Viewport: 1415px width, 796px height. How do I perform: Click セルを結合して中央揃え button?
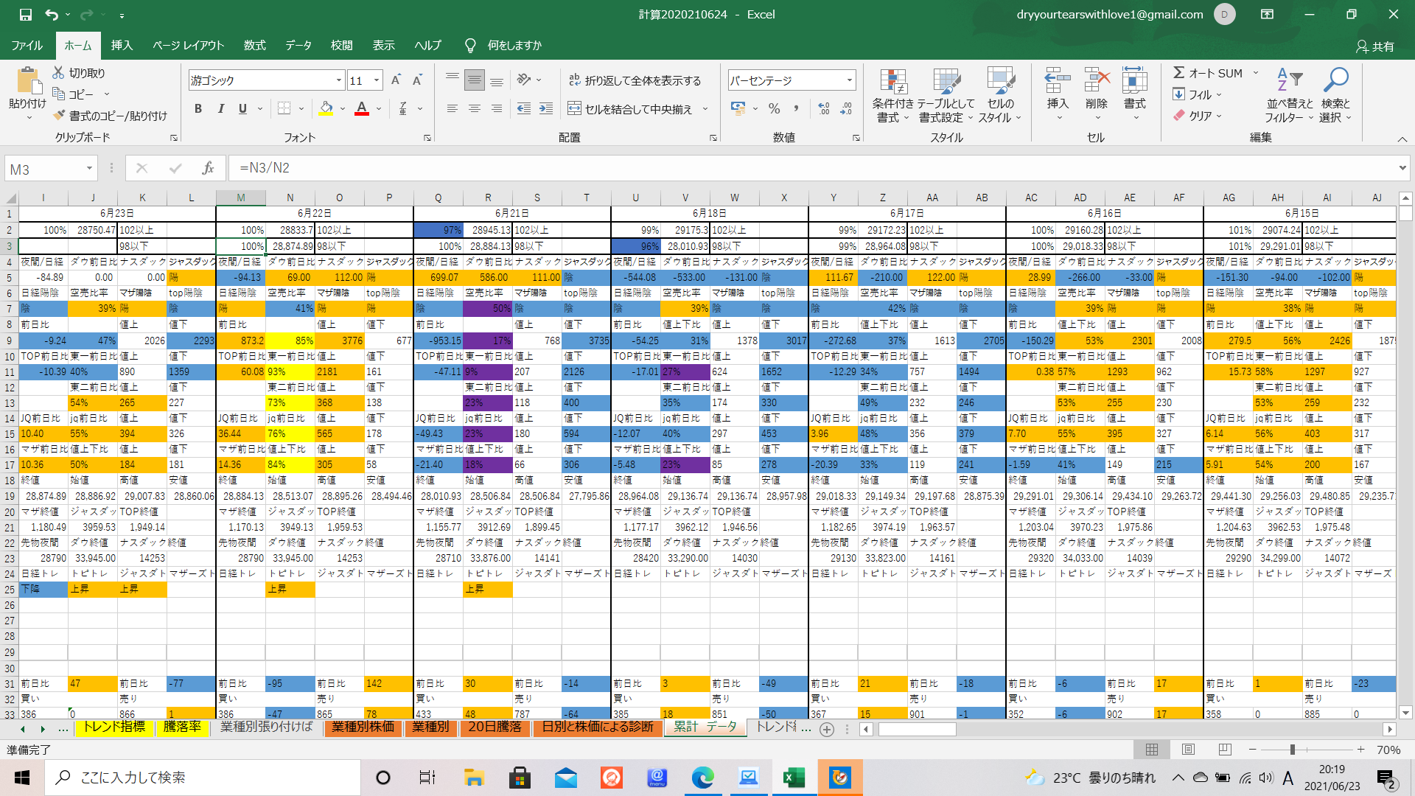click(631, 109)
